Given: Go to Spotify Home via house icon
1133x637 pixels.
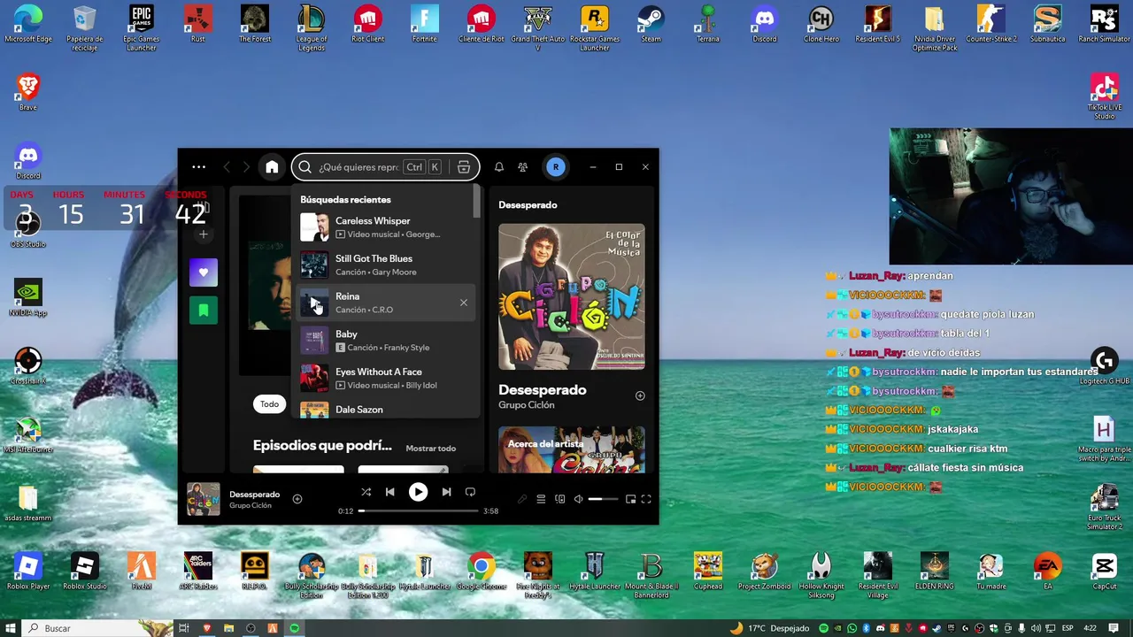Looking at the screenshot, I should pyautogui.click(x=272, y=167).
